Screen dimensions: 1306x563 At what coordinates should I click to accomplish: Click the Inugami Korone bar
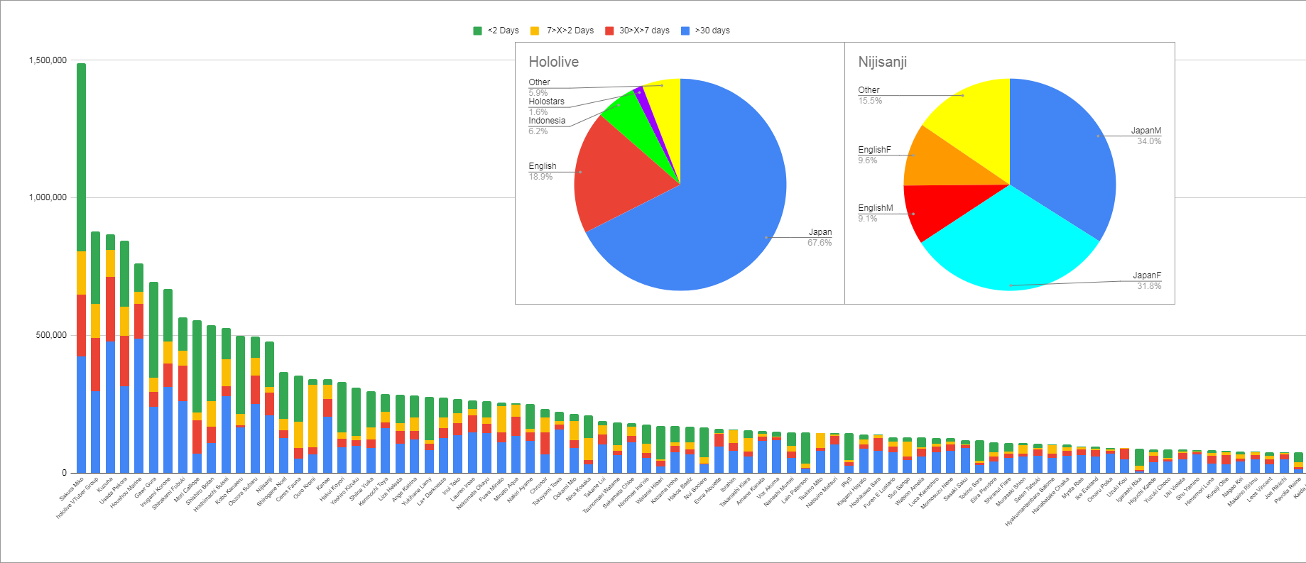coord(168,381)
